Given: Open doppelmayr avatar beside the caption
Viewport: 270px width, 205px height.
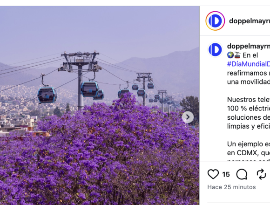Looking at the screenshot, I should click(215, 49).
